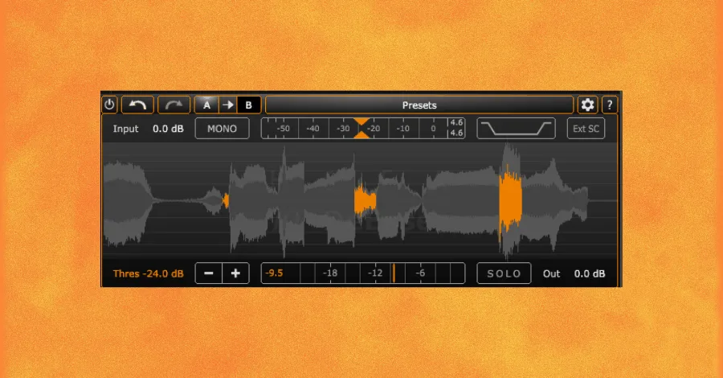The width and height of the screenshot is (723, 378).
Task: Toggle the SOLO button
Action: point(504,273)
